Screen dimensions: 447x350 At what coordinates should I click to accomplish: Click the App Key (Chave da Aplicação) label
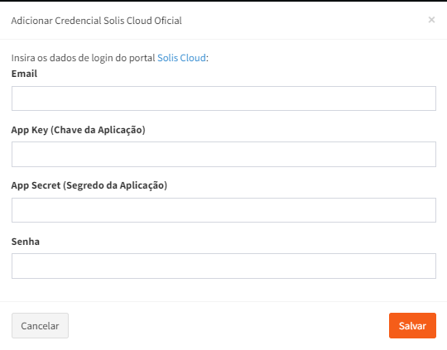79,130
